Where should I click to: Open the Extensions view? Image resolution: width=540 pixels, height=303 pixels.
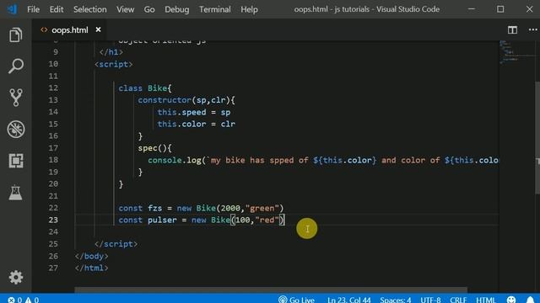pyautogui.click(x=15, y=161)
